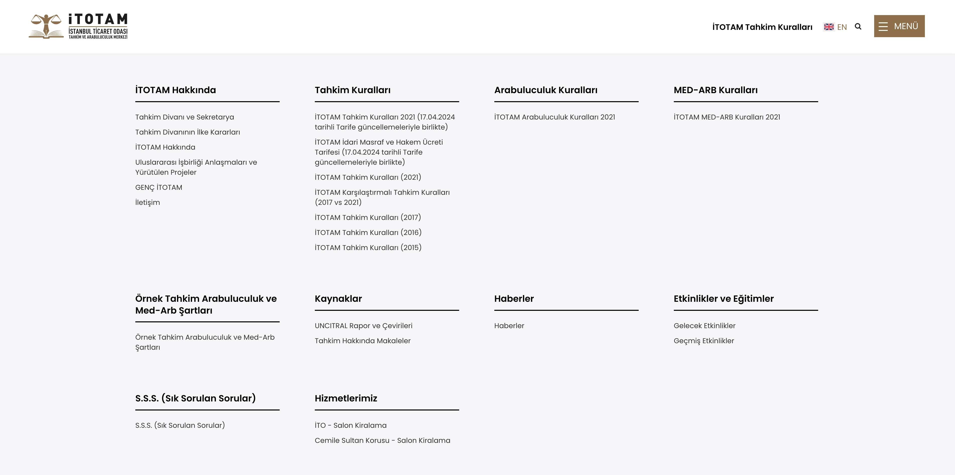The height and width of the screenshot is (475, 955).
Task: Navigate to İletişim page
Action: 148,202
